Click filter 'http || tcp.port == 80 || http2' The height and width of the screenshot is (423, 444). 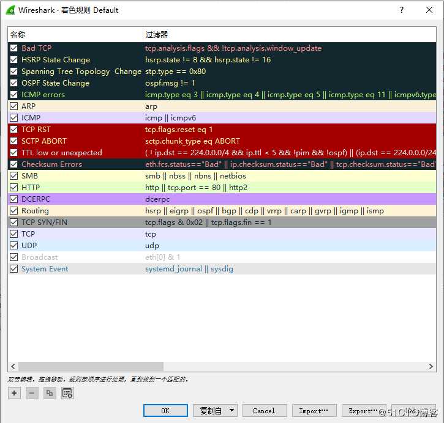click(196, 187)
